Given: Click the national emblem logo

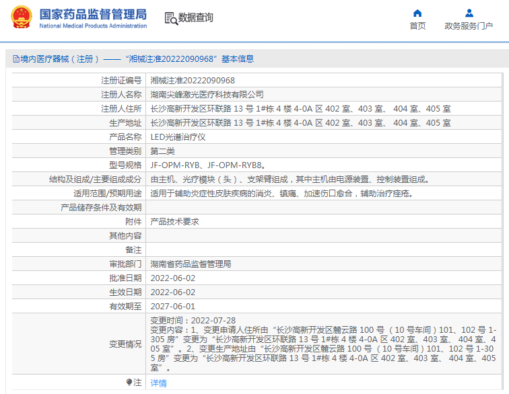Looking at the screenshot, I should (22, 17).
